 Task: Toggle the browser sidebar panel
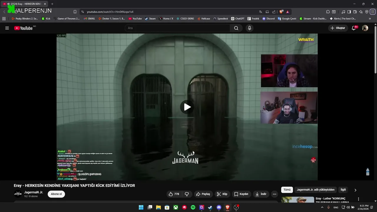[x=349, y=12]
